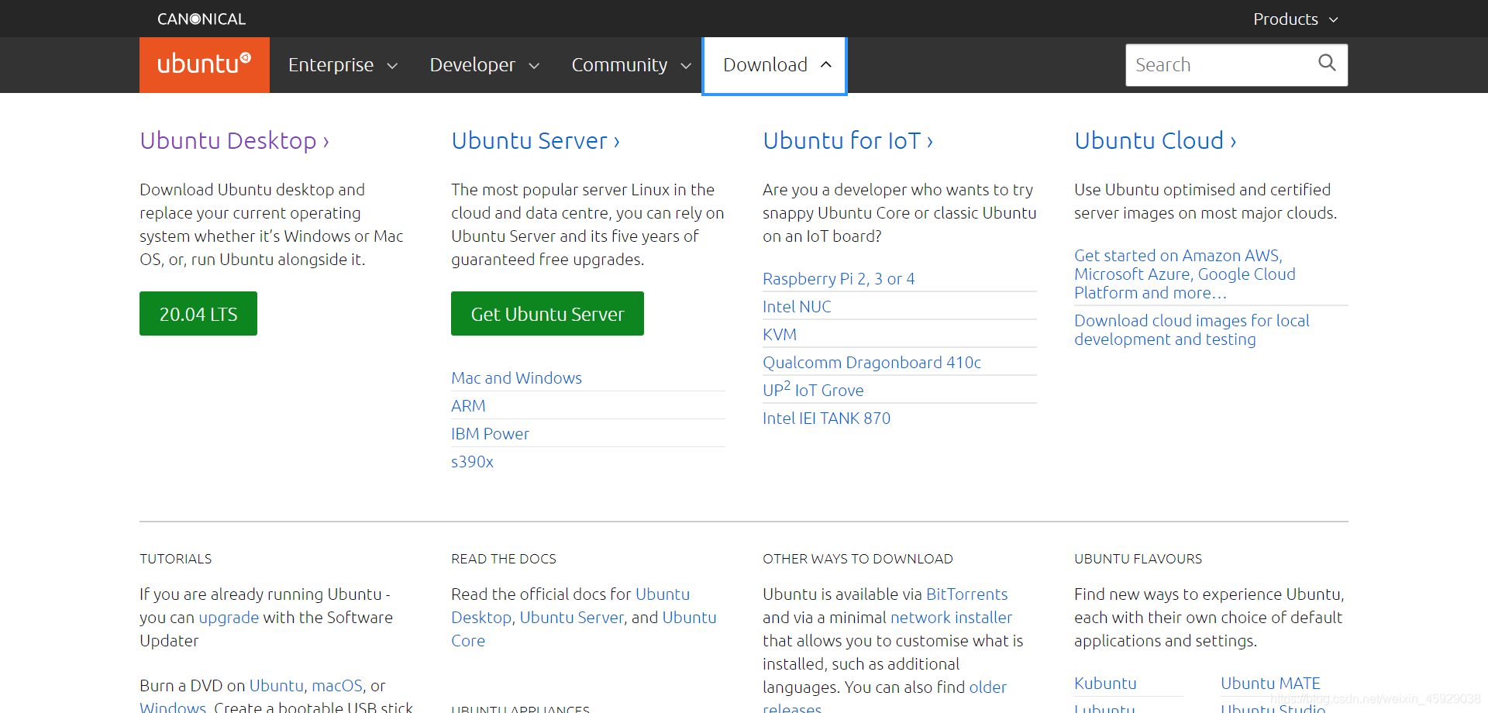
Task: Click the TUTORIALS section heading
Action: [x=175, y=559]
